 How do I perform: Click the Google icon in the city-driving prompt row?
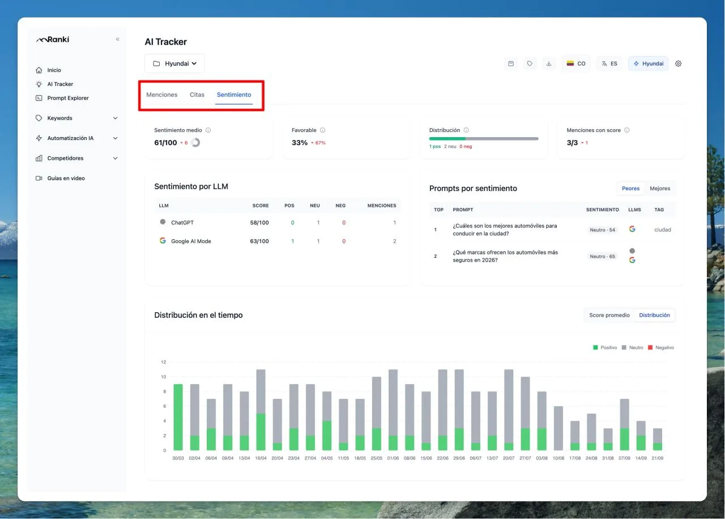click(x=632, y=229)
